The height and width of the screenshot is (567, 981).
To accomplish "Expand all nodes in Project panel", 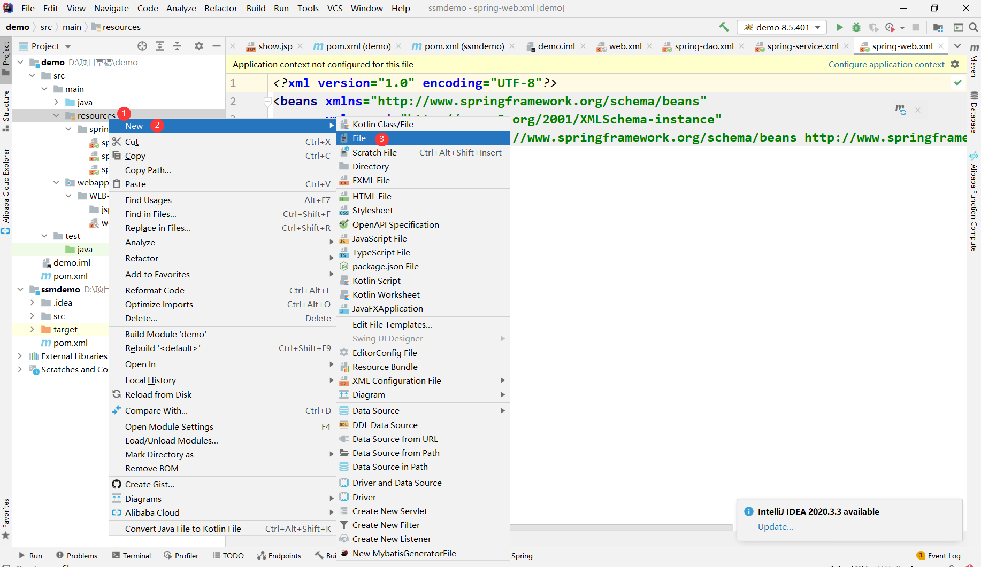I will (159, 46).
